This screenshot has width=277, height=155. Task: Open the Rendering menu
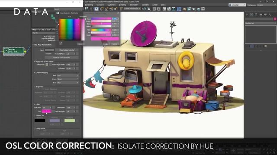click(89, 5)
